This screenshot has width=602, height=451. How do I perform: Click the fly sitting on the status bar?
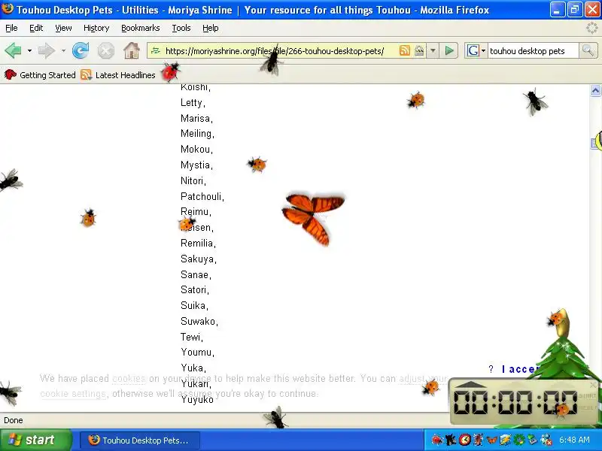click(x=276, y=418)
